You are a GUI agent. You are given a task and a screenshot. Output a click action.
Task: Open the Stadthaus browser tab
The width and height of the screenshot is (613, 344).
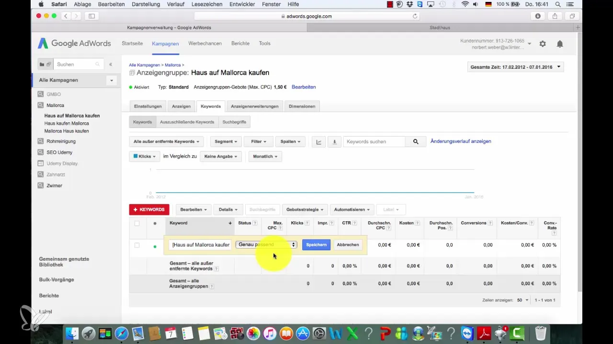[x=440, y=28]
